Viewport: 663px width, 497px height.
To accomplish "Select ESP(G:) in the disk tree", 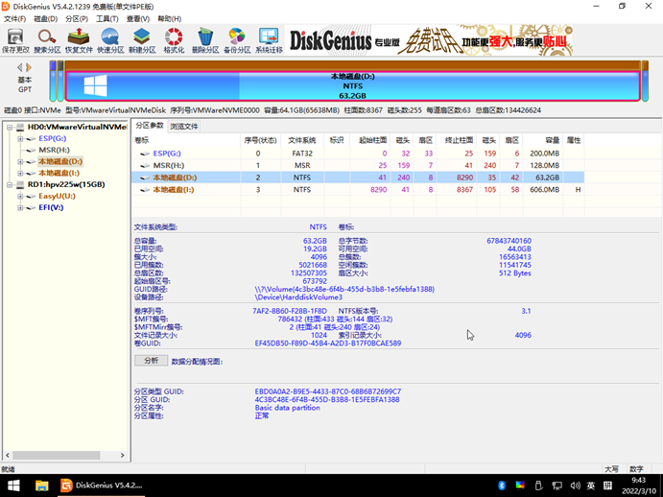I will point(53,138).
